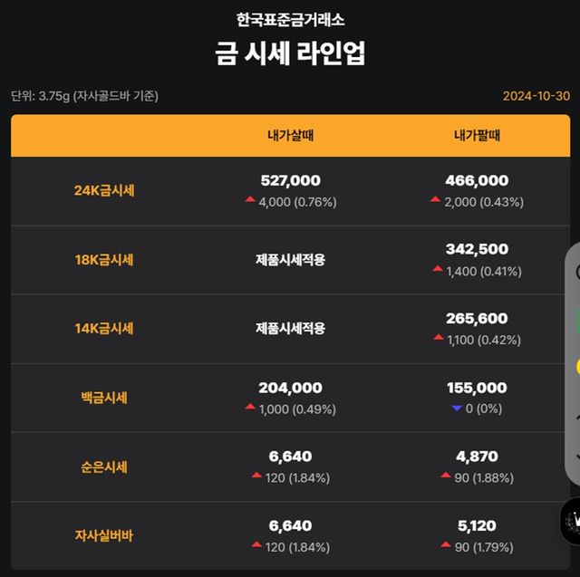Click the red arrow next to 자사실버바 sell change
This screenshot has width=580, height=577.
coord(445,546)
